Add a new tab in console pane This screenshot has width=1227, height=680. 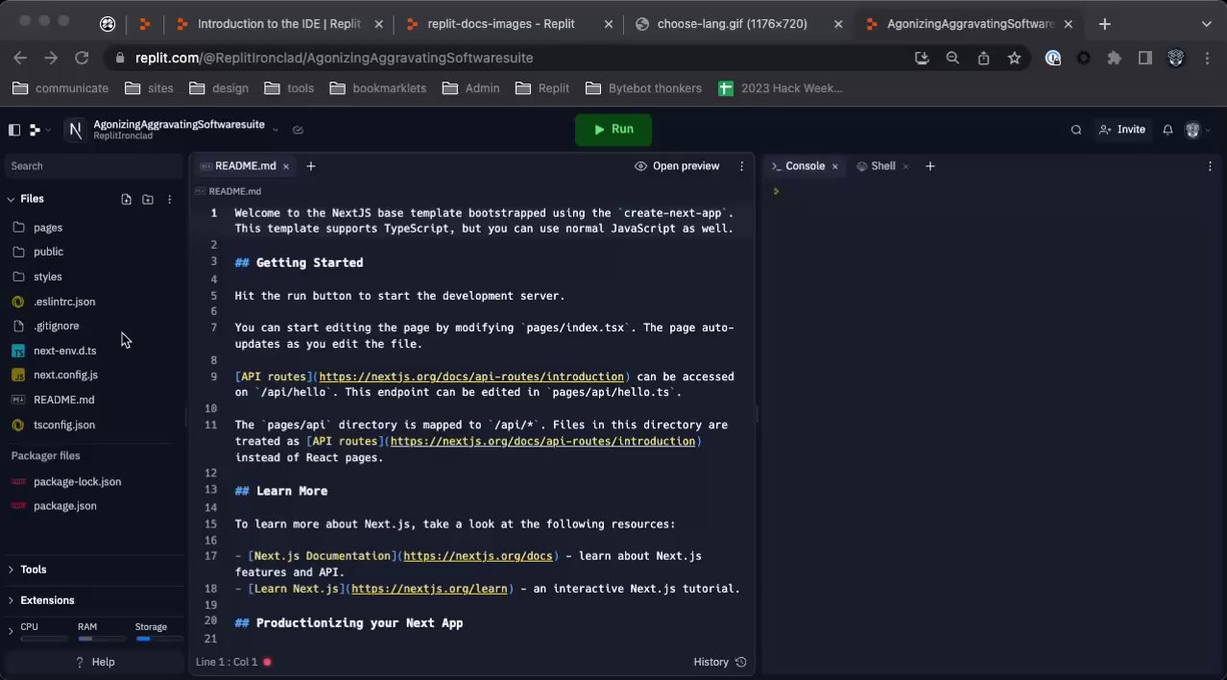click(929, 166)
